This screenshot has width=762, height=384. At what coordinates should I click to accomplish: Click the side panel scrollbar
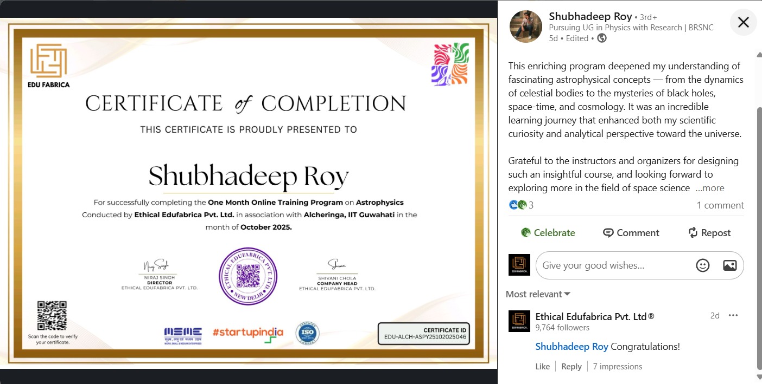pyautogui.click(x=759, y=237)
